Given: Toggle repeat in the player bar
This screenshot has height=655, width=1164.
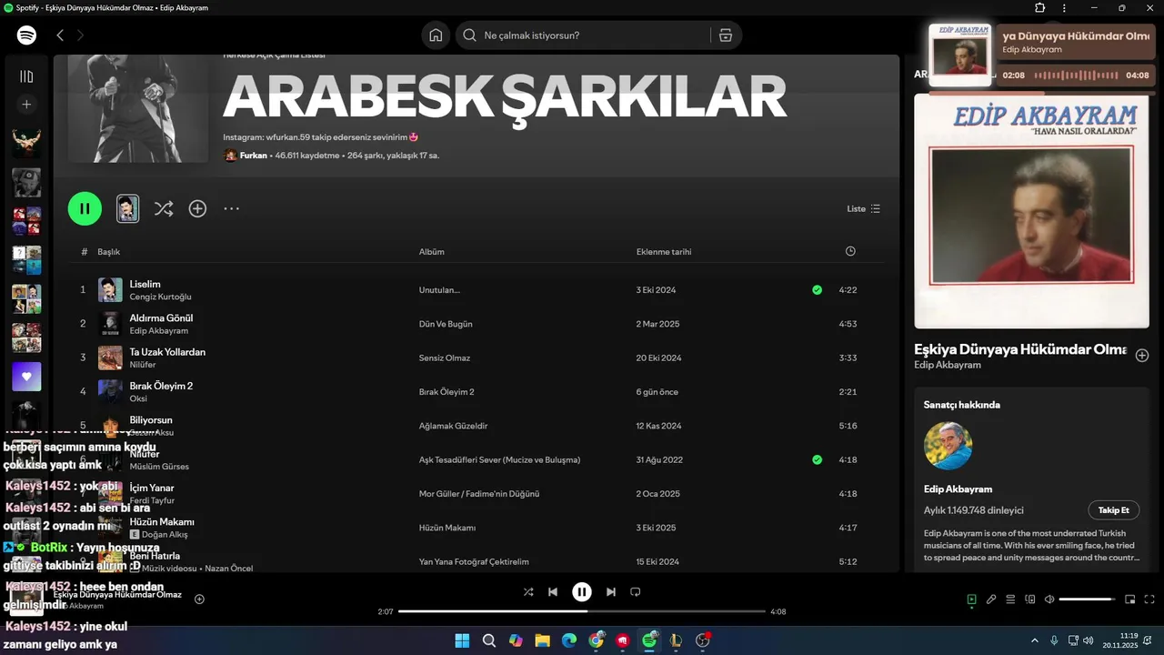Looking at the screenshot, I should [636, 592].
